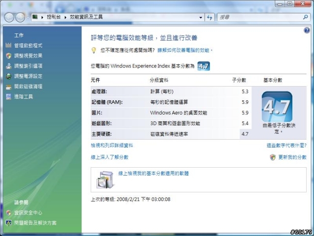Click the 圖片 row label
Screen dimensions: 314x236
[x=97, y=113]
